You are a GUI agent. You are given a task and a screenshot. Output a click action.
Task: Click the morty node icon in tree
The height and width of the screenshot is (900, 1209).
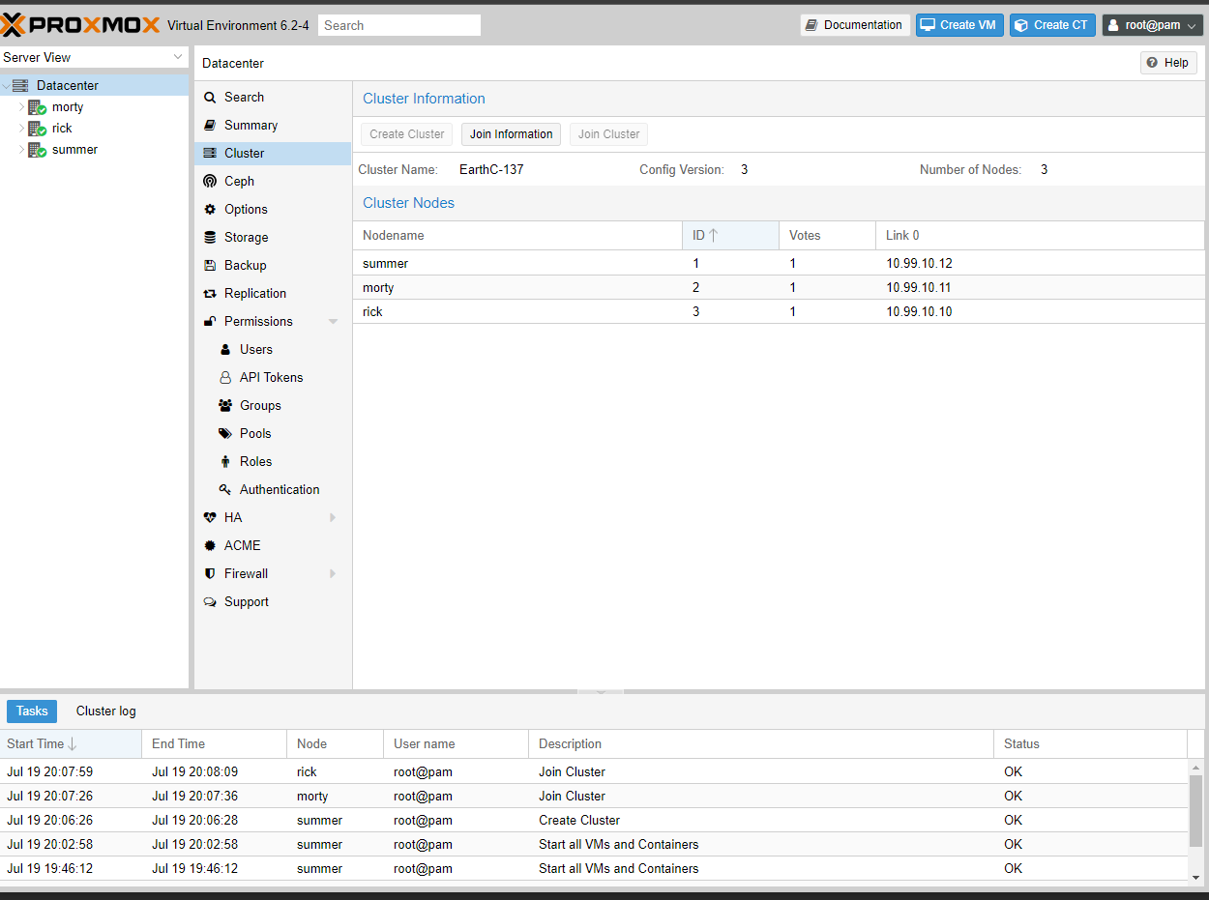tap(38, 107)
